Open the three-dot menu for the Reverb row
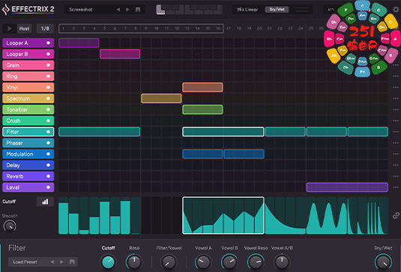This screenshot has width=401, height=272. coord(396,176)
